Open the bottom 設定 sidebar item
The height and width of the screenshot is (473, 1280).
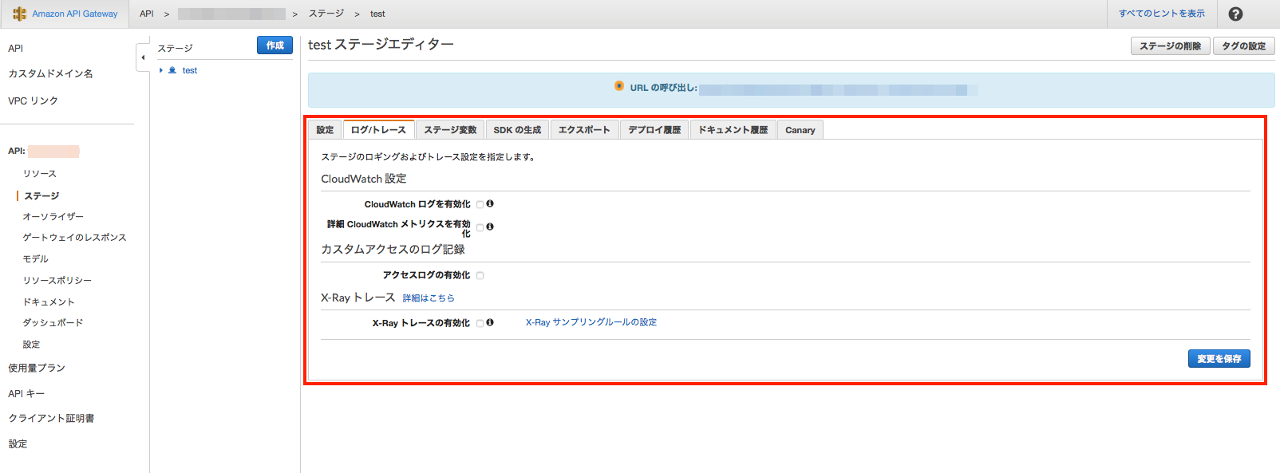click(x=18, y=444)
